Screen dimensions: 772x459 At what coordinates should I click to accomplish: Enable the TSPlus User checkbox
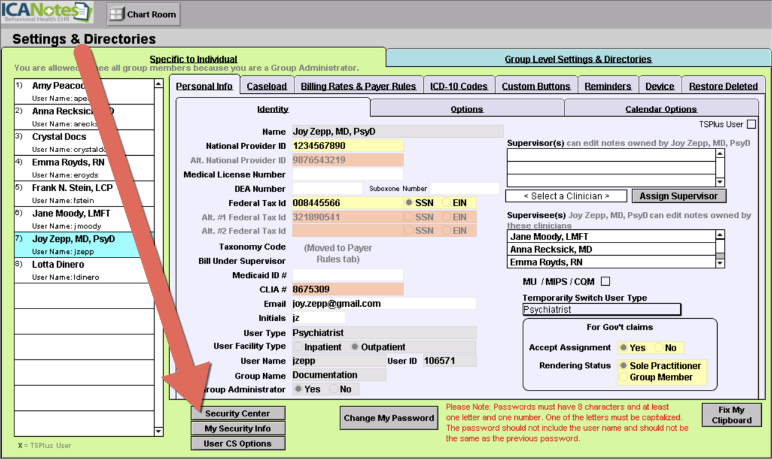pos(751,125)
